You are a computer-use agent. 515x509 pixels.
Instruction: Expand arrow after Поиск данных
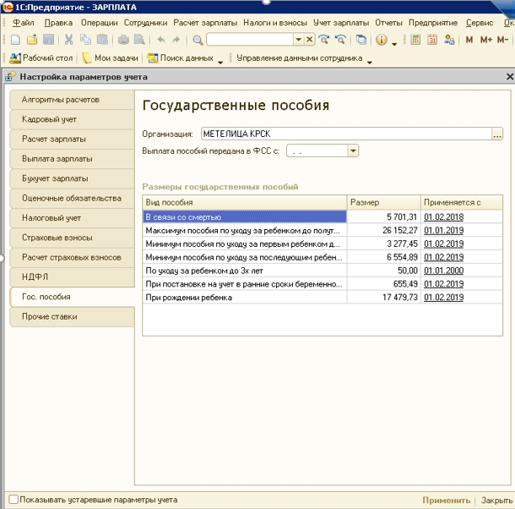tap(220, 62)
